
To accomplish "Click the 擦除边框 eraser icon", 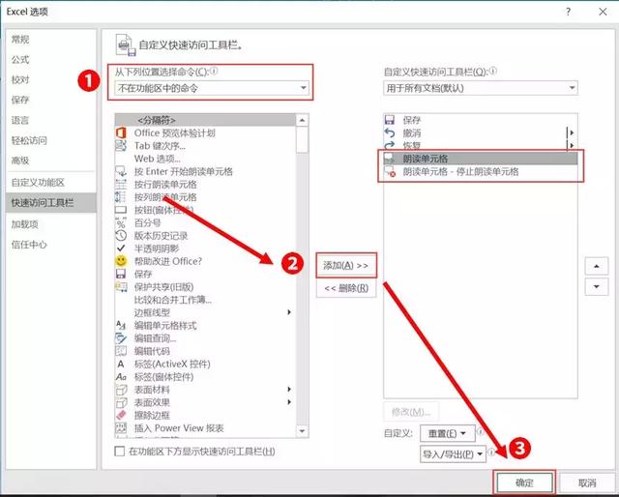I will (121, 415).
